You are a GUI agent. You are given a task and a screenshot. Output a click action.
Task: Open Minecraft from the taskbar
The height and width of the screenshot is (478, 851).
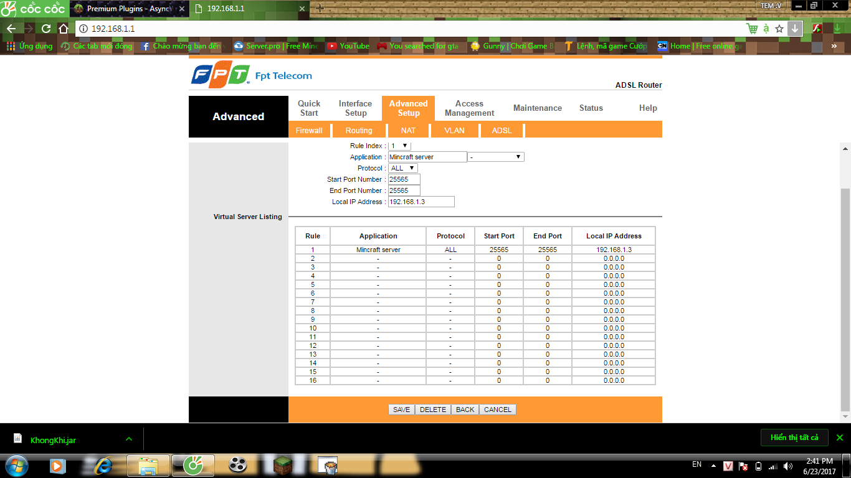tap(283, 465)
